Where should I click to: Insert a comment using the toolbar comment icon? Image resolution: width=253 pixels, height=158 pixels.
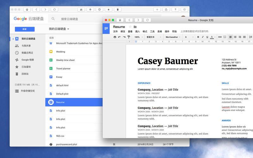pyautogui.click(x=225, y=37)
